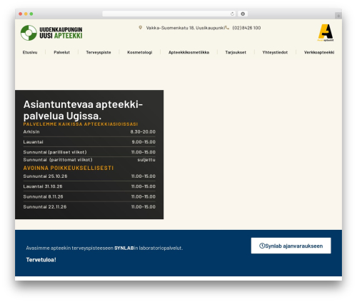Click the Sunnuntai 25.10.26 row

pyautogui.click(x=89, y=176)
